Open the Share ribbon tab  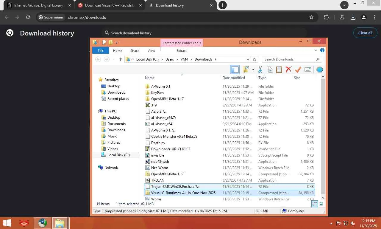click(x=135, y=51)
